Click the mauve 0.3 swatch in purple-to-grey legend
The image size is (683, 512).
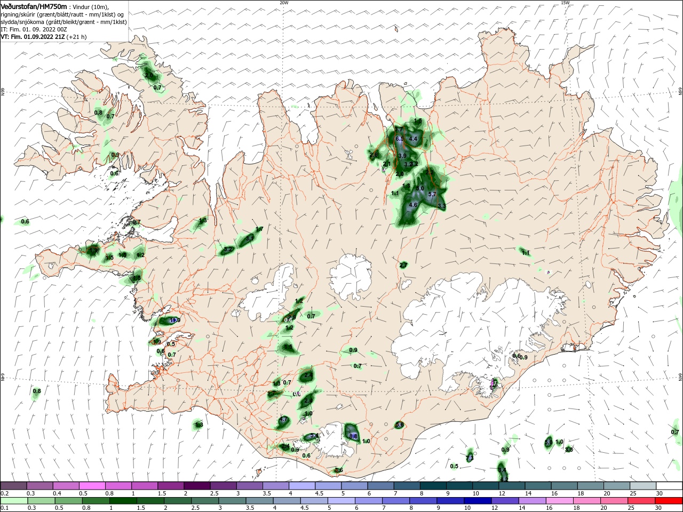tap(39, 486)
